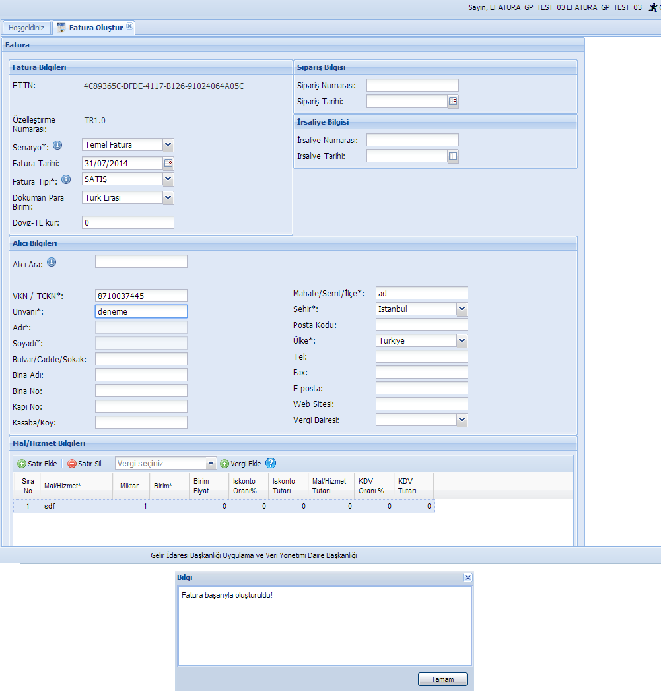
Task: Click Satır Ekle to add a row
Action: [37, 464]
